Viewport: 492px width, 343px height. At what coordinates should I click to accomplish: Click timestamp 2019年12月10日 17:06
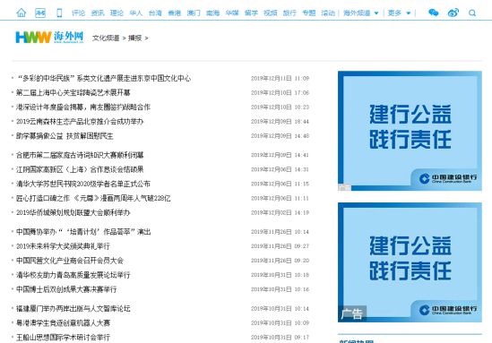point(280,92)
